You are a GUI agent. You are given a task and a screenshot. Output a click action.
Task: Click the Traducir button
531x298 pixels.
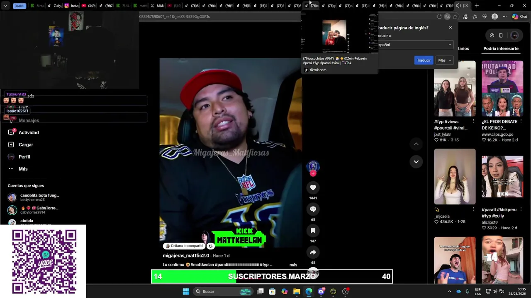click(x=424, y=60)
